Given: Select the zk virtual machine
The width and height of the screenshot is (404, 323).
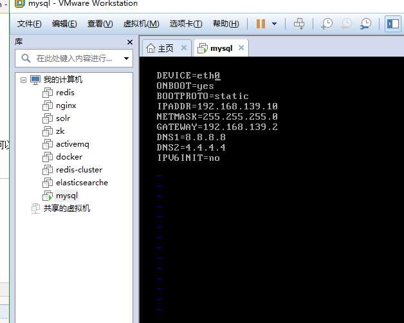Looking at the screenshot, I should [x=60, y=131].
